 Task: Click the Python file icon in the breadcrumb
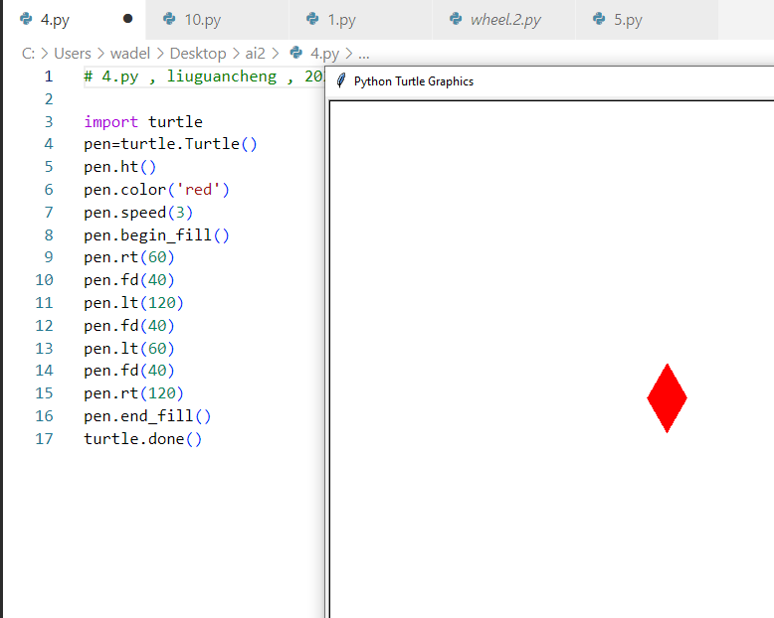(296, 54)
